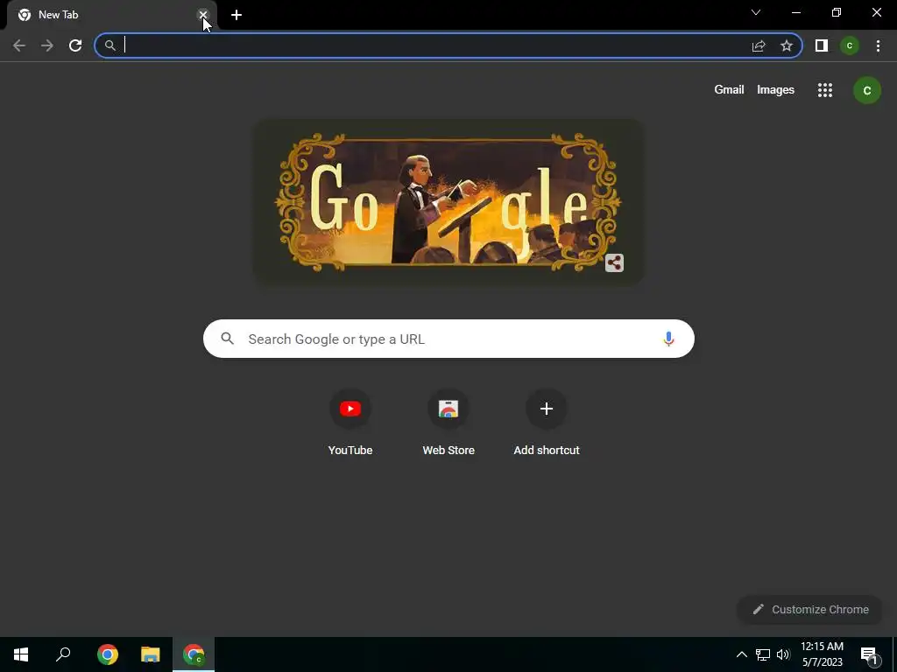Click Customize Chrome button
Screen dimensions: 897x672
pyautogui.click(x=810, y=610)
